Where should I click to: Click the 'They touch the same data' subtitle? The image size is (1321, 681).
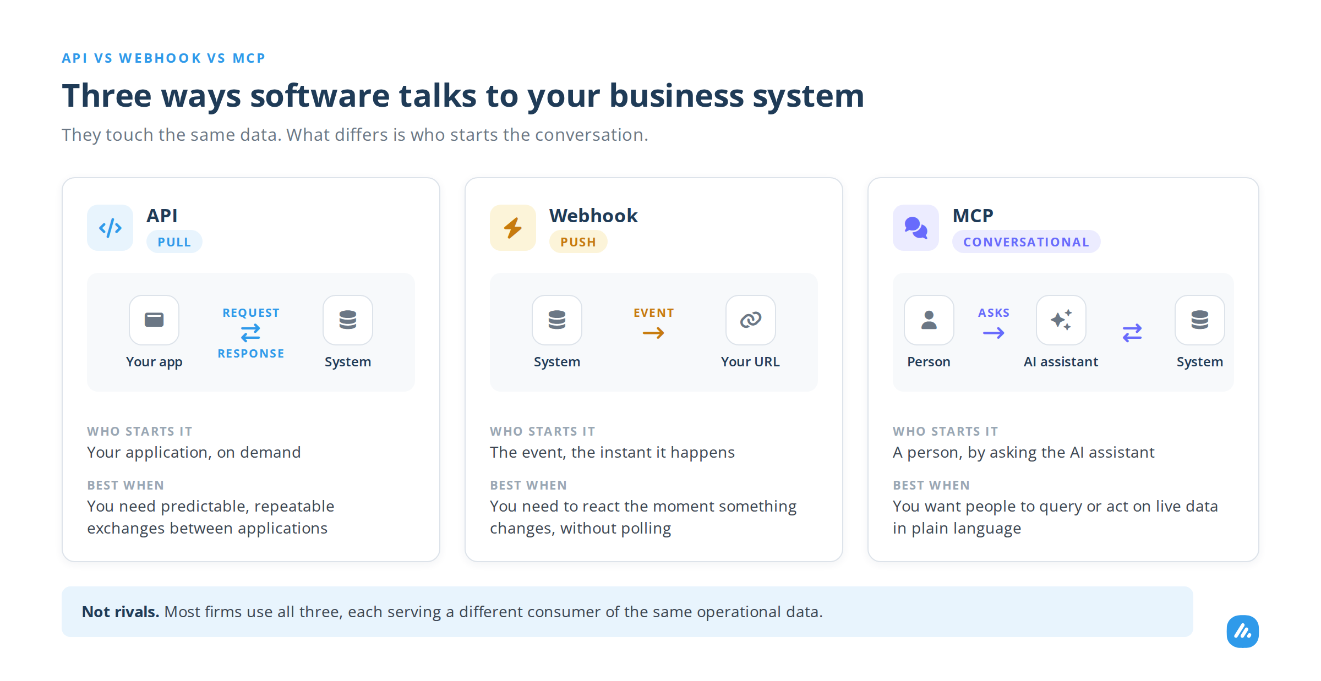tap(355, 135)
